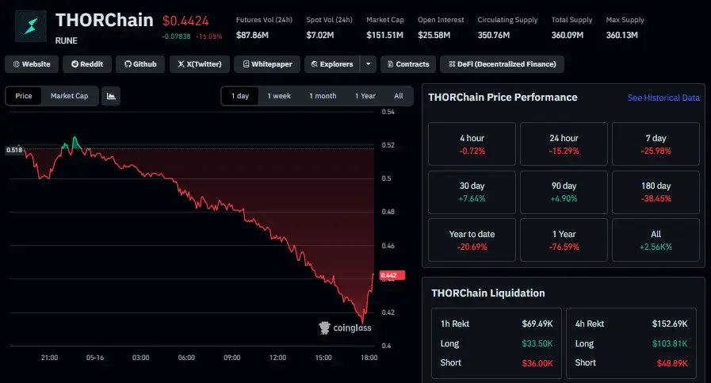Open the Whitepaper document button

pos(267,64)
